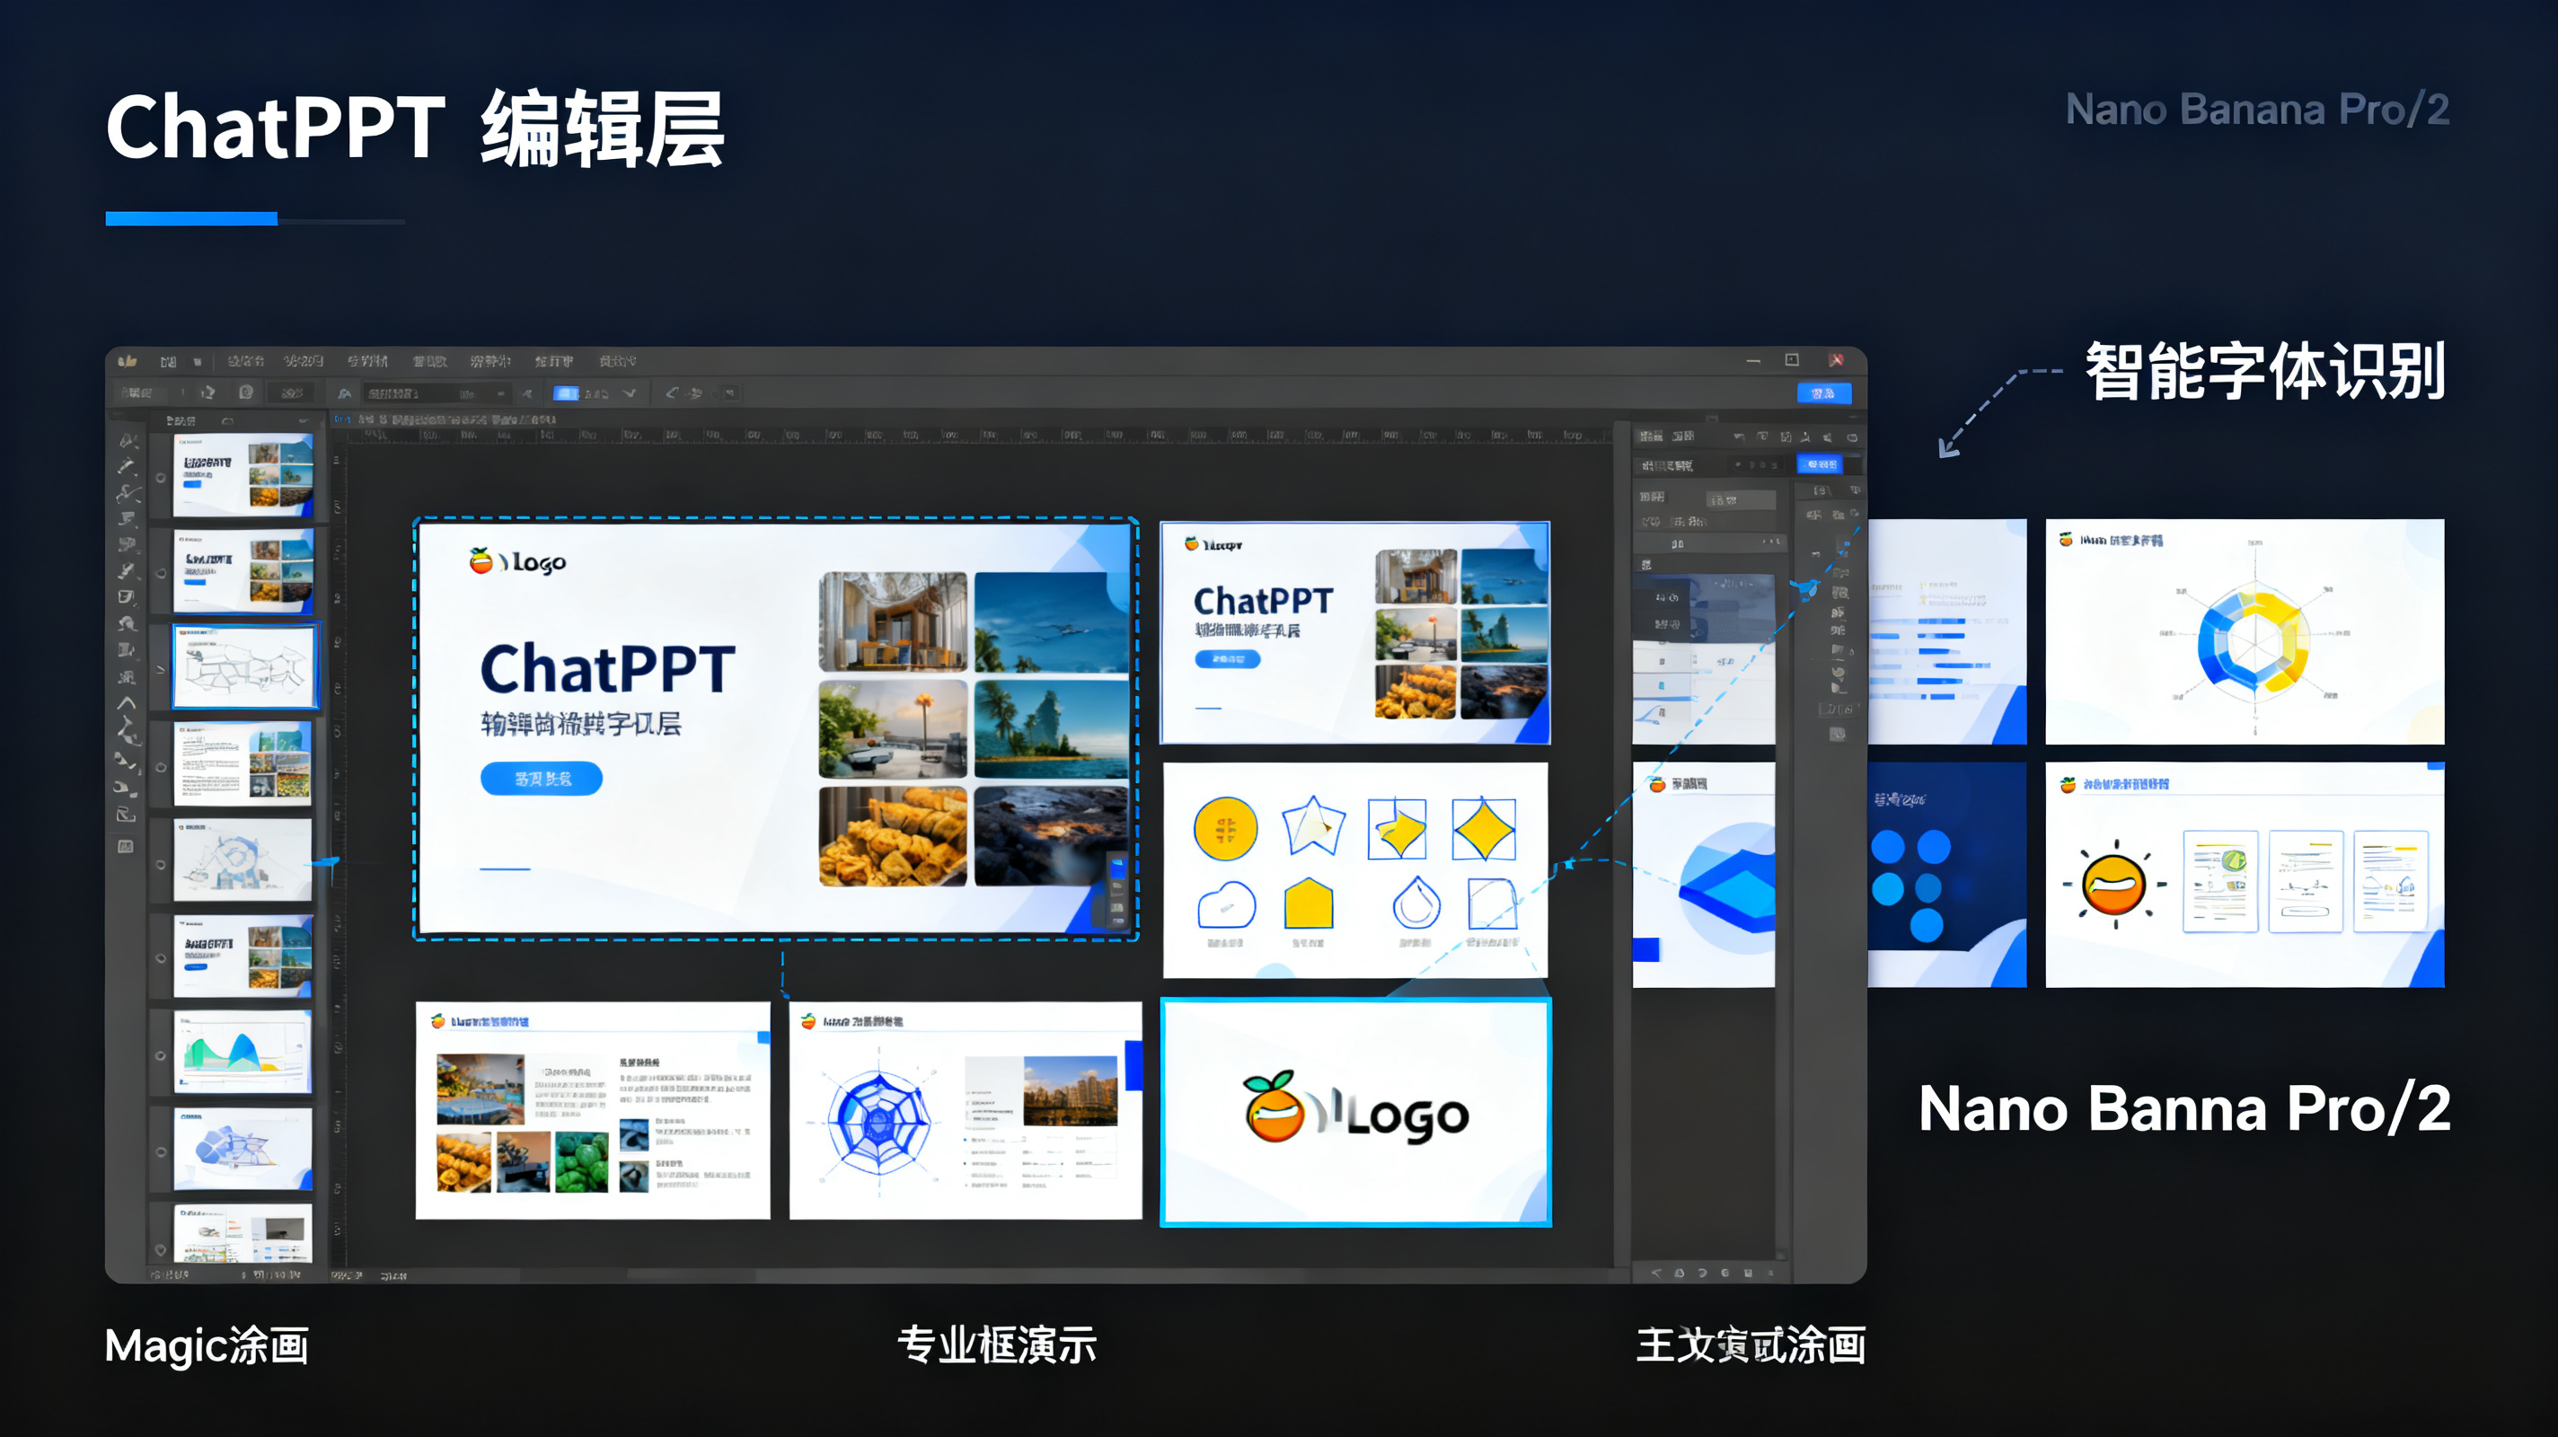Click the curved arrow icon in the top toolbar
This screenshot has width=2558, height=1437.
[207, 393]
